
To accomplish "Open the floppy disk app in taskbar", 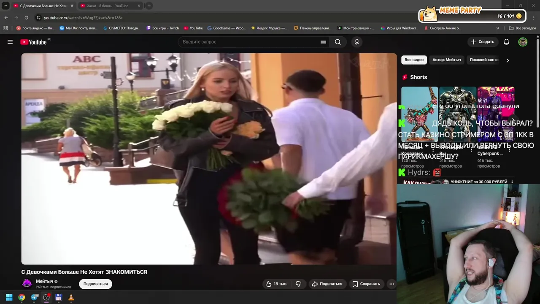I will click(59, 297).
